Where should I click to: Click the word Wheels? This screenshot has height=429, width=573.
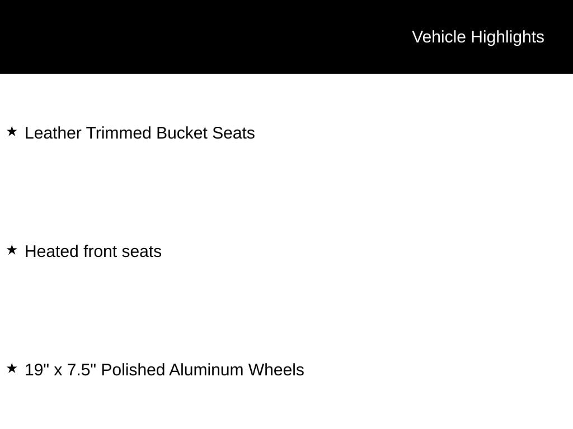[x=276, y=370]
